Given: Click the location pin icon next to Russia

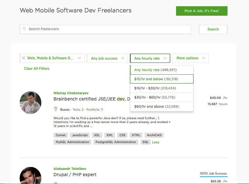Looking at the screenshot, I should pyautogui.click(x=56, y=109).
